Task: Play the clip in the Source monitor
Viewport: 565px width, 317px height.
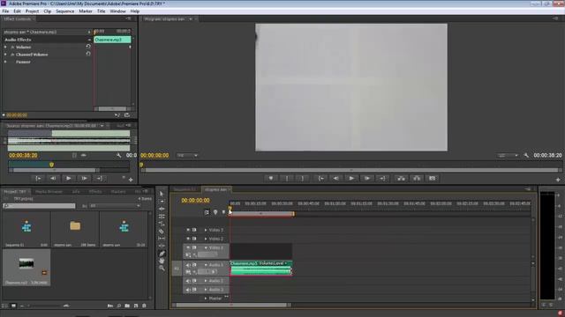Action: (68, 178)
